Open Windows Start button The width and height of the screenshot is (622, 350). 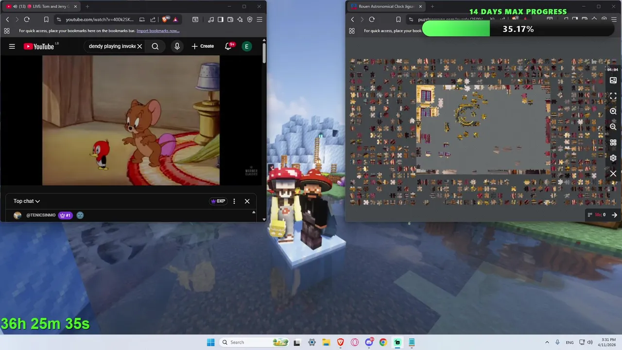[x=210, y=342]
